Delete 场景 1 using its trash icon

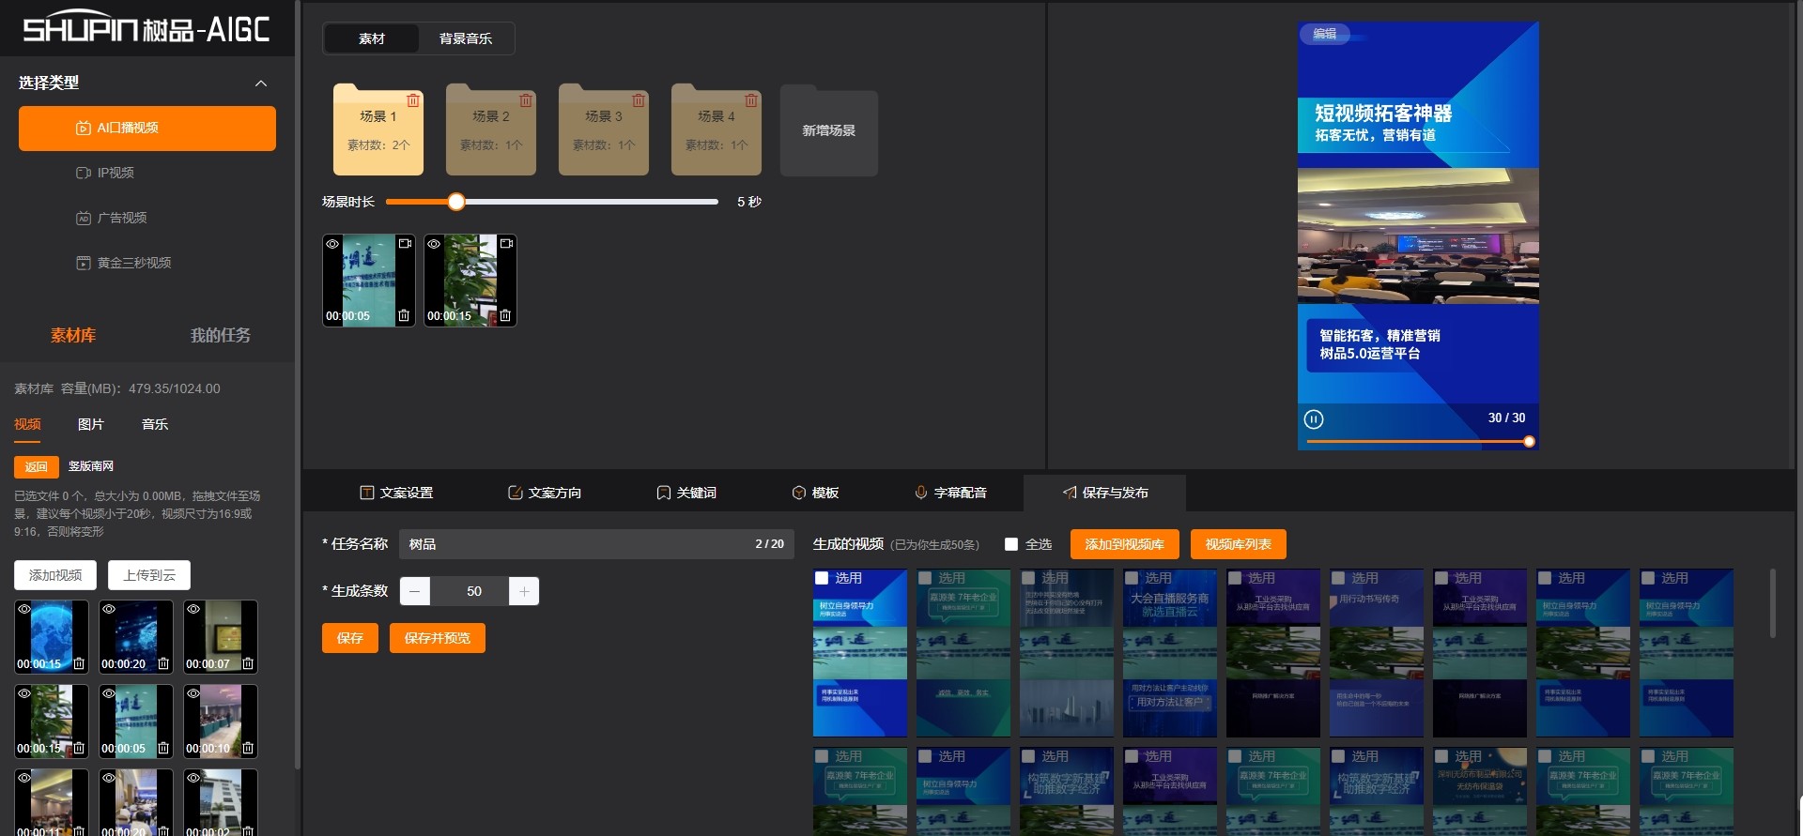[x=413, y=100]
